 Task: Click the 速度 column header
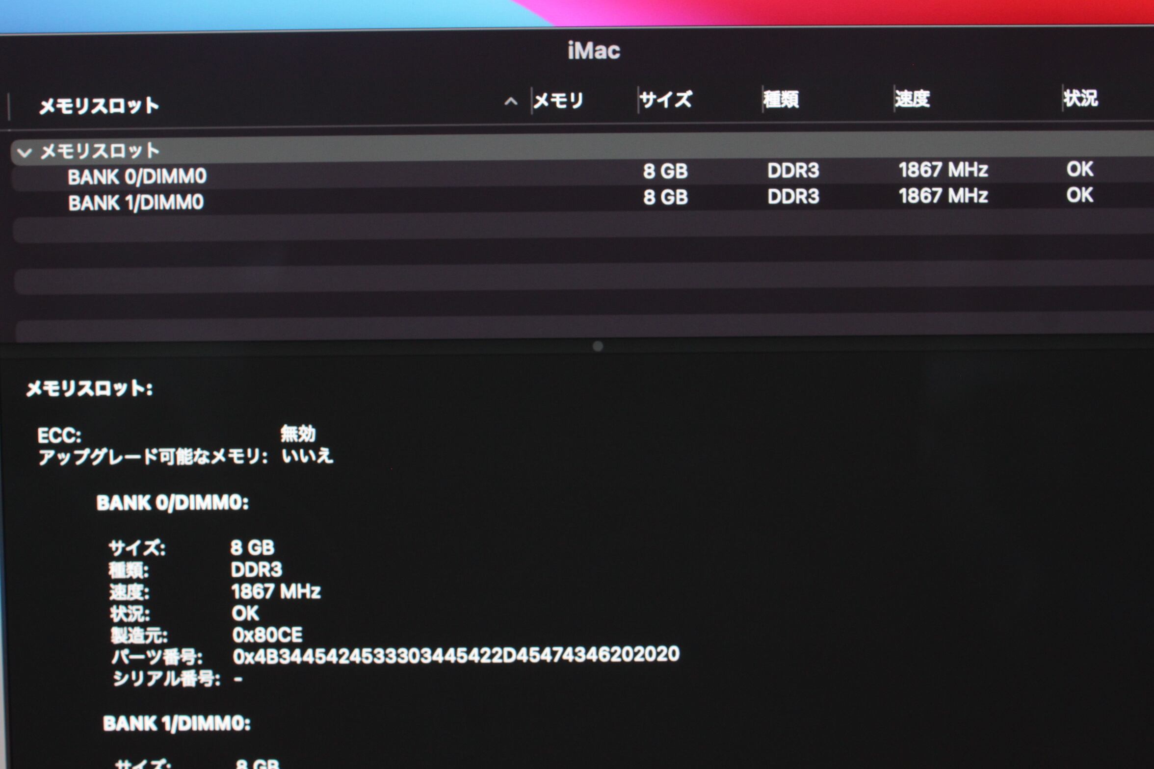click(x=912, y=99)
